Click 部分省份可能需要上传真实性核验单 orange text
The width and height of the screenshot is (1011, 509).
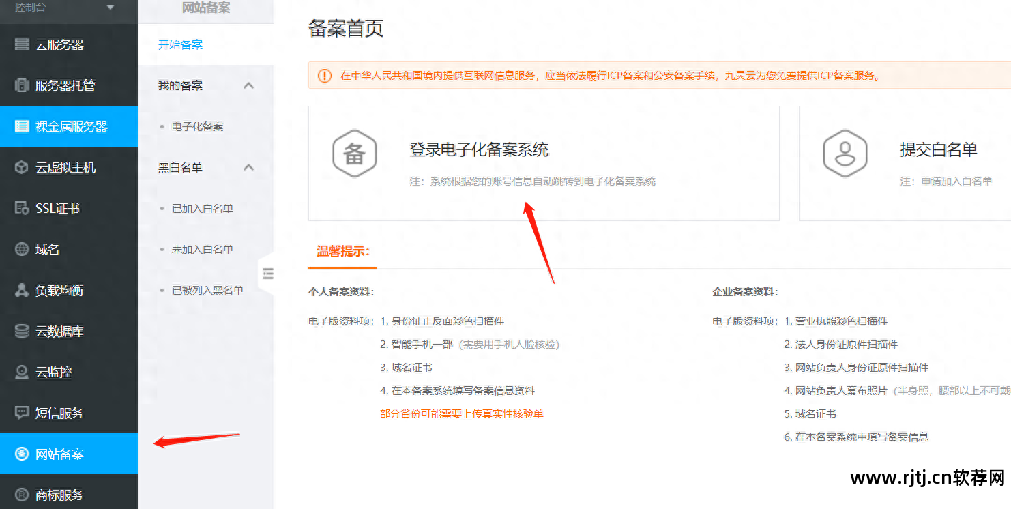point(462,414)
